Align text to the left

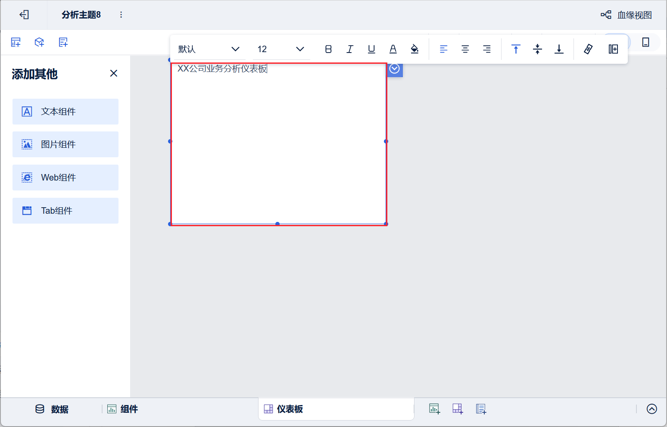tap(444, 49)
